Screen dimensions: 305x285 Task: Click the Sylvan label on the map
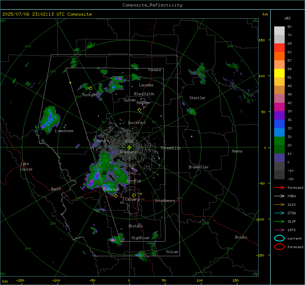129,100
